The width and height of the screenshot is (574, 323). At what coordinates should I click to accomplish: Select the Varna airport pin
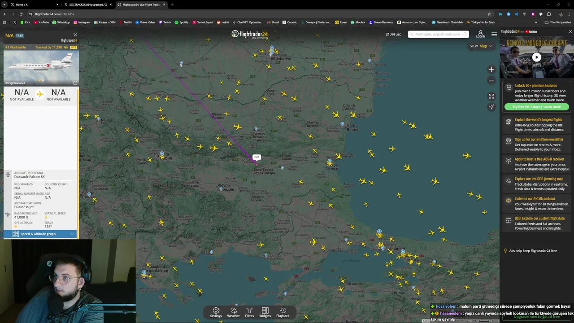click(342, 124)
